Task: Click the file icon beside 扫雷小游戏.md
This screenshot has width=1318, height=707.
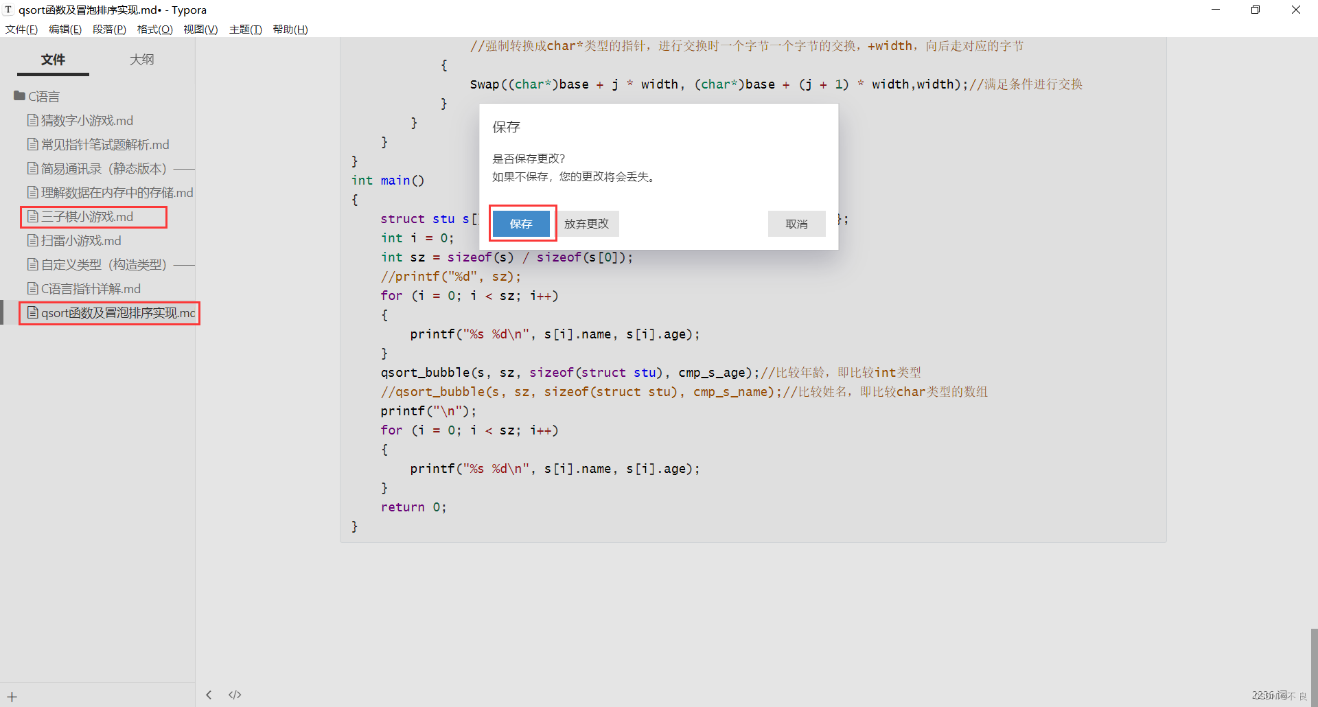Action: [32, 241]
